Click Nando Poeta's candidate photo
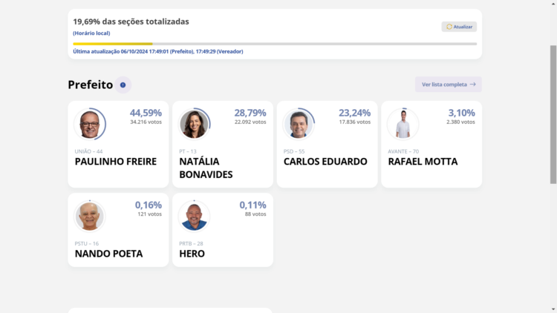 [90, 216]
